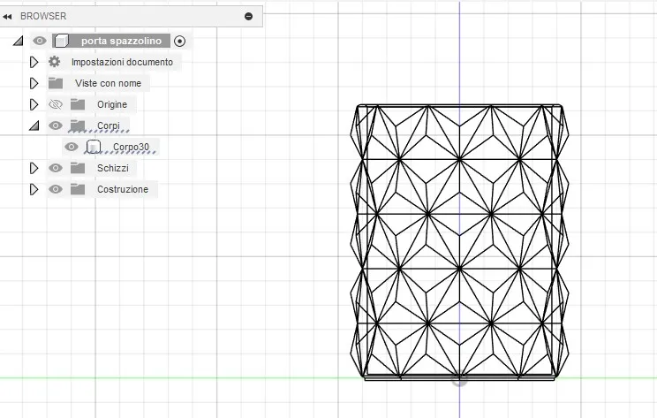
Task: Click the Browser panel minus button
Action: (248, 17)
